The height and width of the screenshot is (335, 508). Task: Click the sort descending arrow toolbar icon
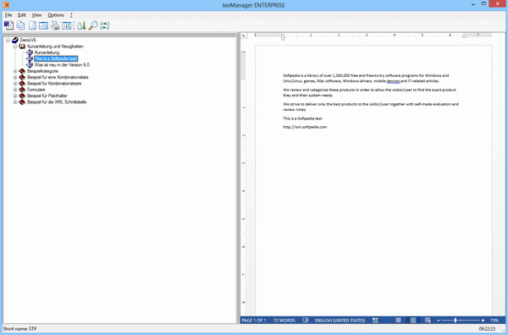tap(81, 25)
